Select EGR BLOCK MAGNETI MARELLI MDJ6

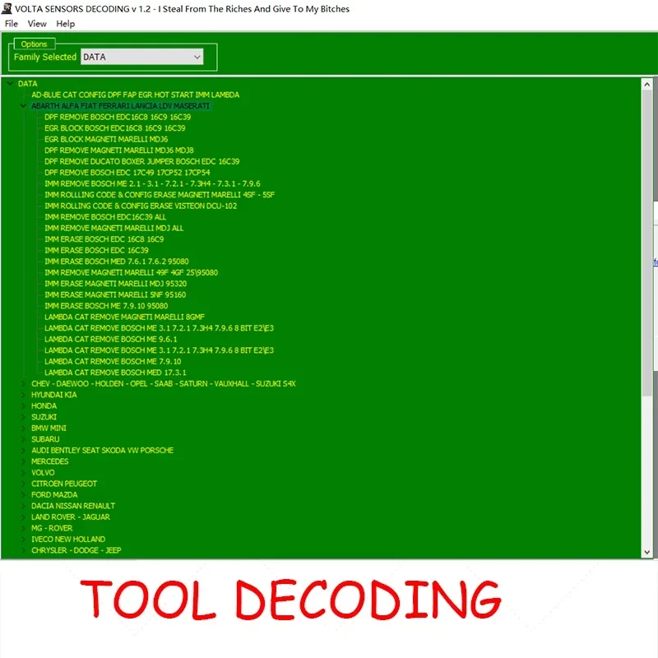click(106, 139)
